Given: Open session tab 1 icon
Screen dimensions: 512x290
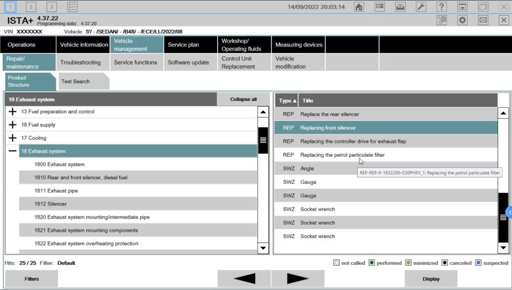Looking at the screenshot, I should click(10, 7).
